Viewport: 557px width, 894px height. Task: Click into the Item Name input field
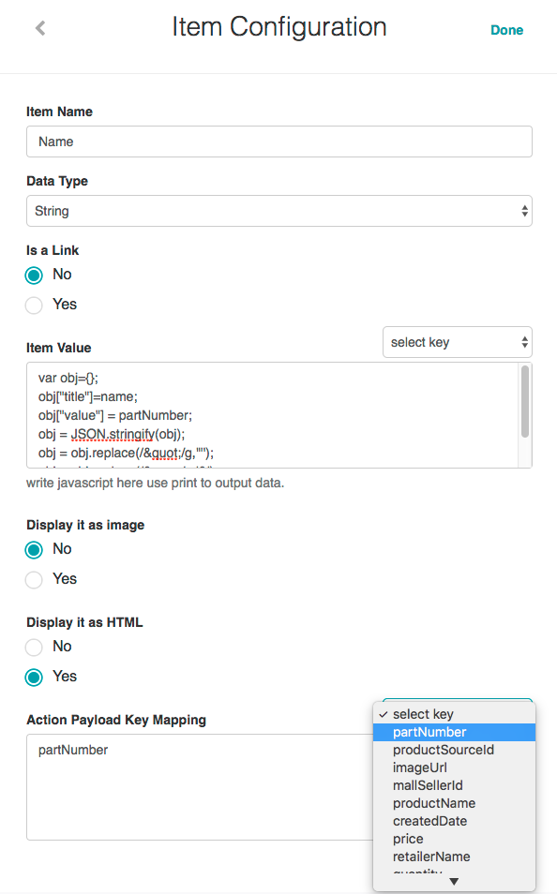coord(279,142)
